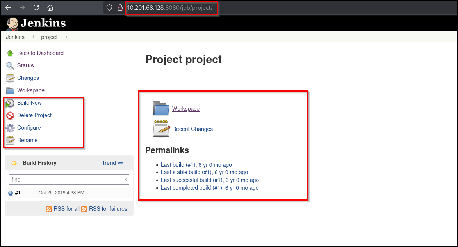The image size is (458, 247).
Task: Expand the chevron after 'project' in the breadcrumb
Action: point(66,37)
